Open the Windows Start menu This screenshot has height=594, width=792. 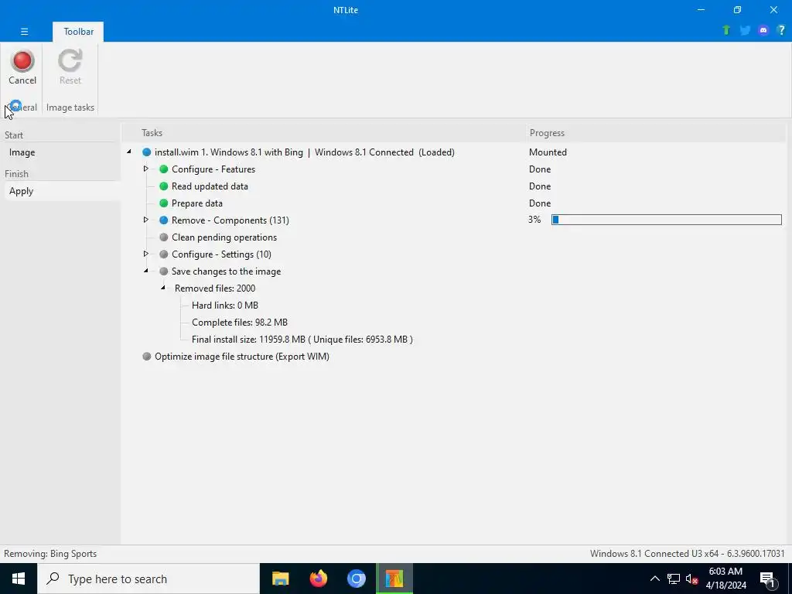pyautogui.click(x=19, y=579)
